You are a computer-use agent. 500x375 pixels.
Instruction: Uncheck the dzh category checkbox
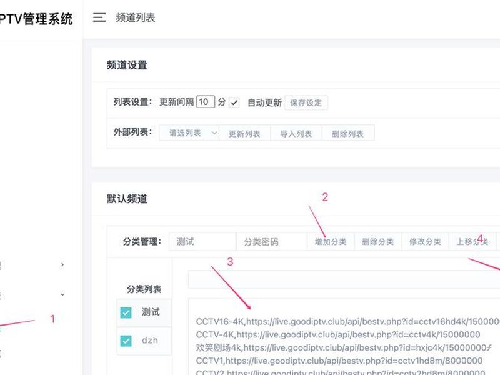click(126, 341)
